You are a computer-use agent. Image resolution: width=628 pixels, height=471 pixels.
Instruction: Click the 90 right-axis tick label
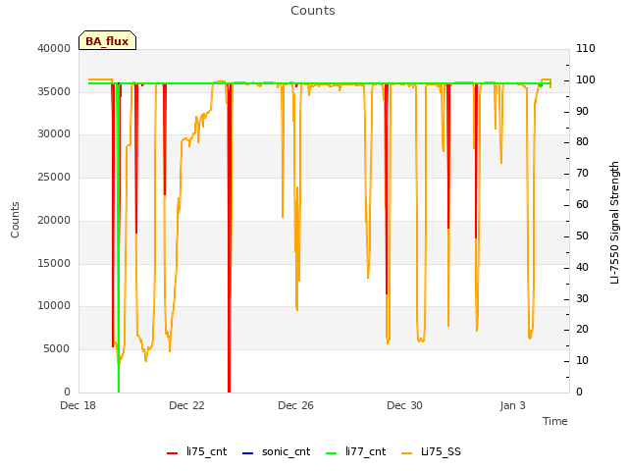[x=582, y=111]
